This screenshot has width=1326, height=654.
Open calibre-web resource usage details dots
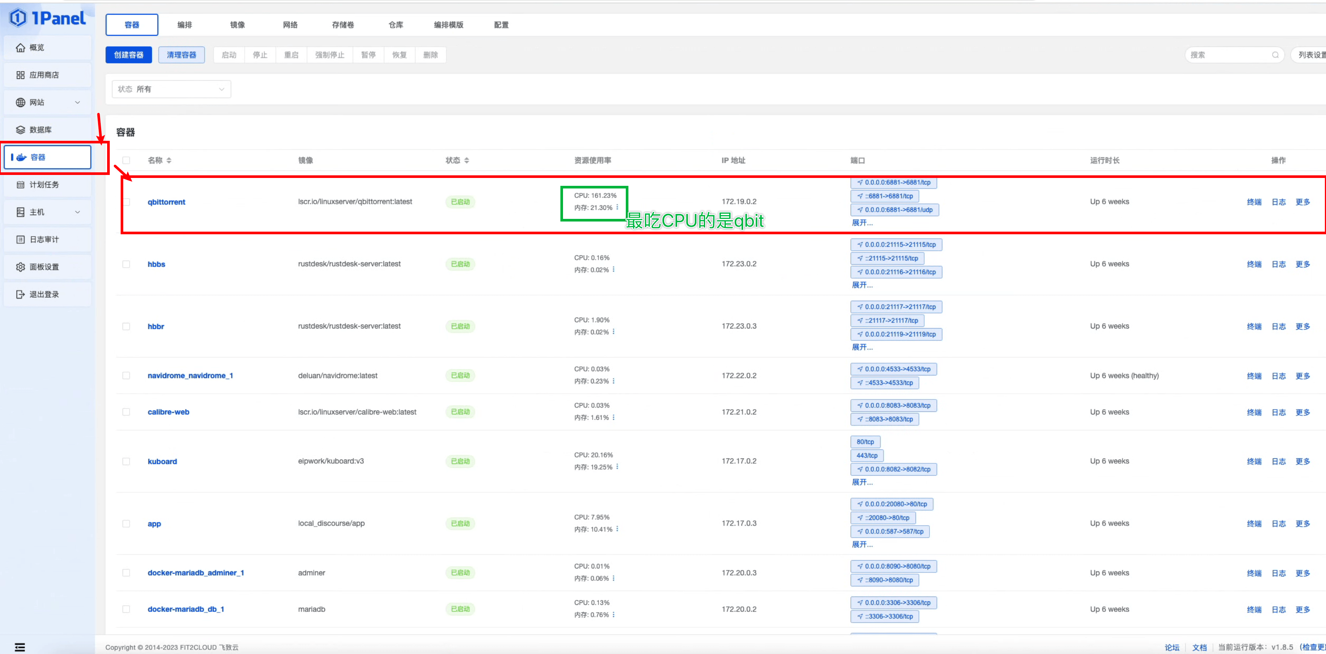point(614,417)
